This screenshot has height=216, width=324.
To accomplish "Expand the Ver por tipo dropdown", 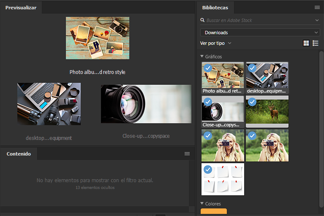I will (215, 43).
